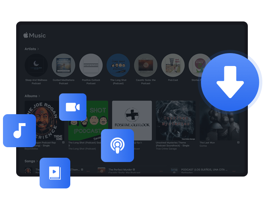Select the audiobook icon
The image size is (264, 198).
click(55, 173)
